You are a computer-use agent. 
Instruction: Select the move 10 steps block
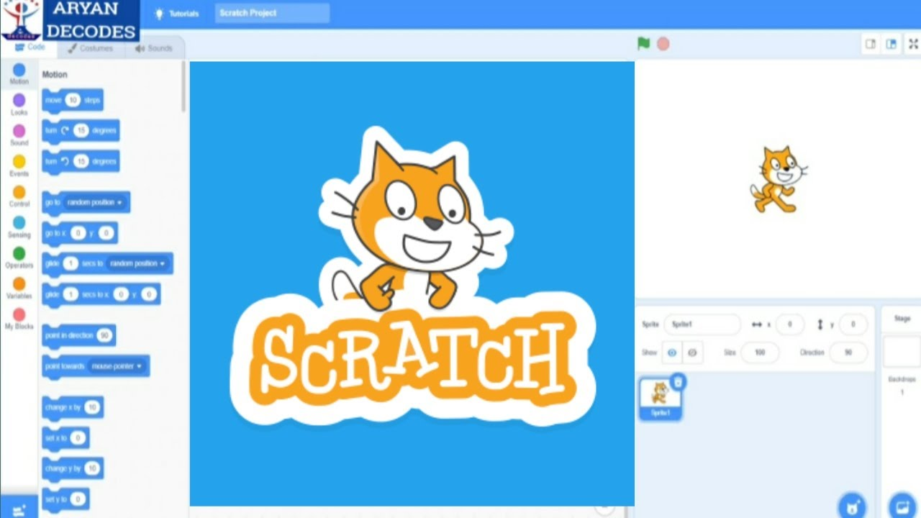point(73,100)
